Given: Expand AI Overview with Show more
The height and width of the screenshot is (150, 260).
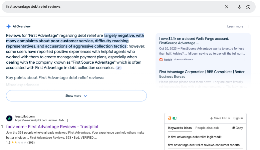Looking at the screenshot, I should (76, 96).
